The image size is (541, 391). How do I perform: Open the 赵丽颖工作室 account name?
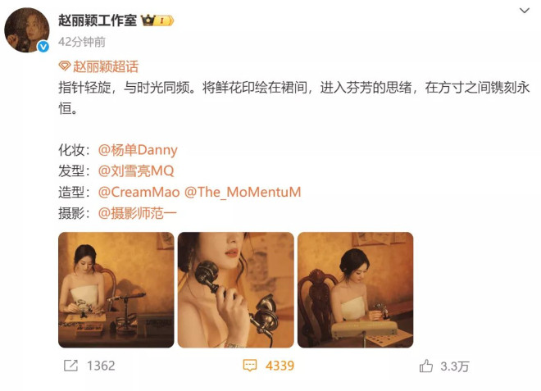[x=98, y=20]
